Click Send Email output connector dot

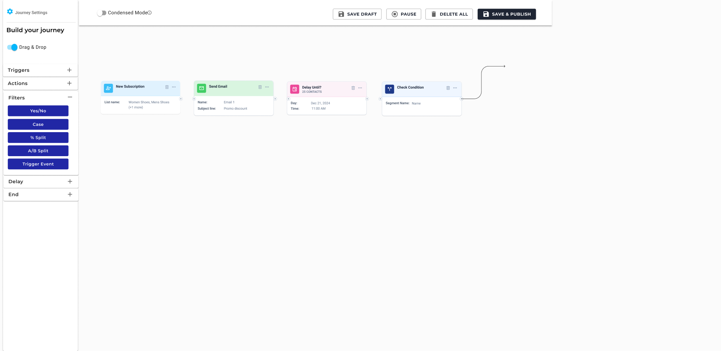[275, 99]
